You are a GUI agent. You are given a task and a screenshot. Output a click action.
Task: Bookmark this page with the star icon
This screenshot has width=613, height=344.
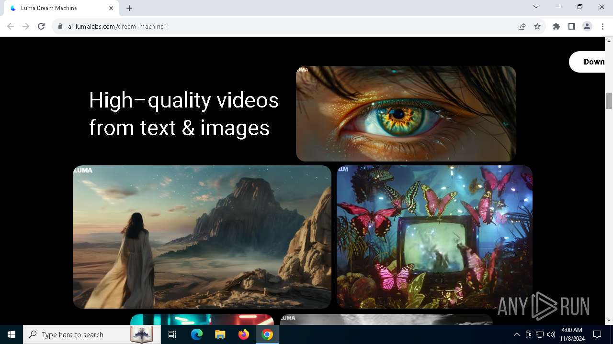click(537, 26)
